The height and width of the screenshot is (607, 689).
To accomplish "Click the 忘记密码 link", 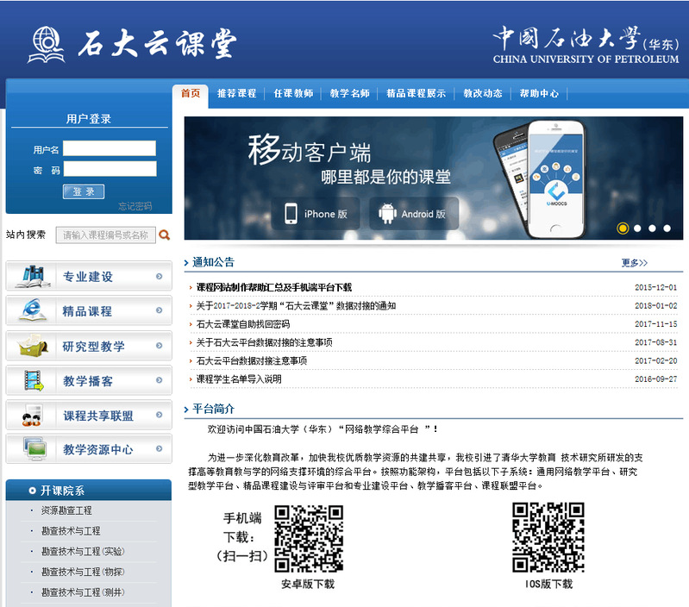I will click(135, 206).
